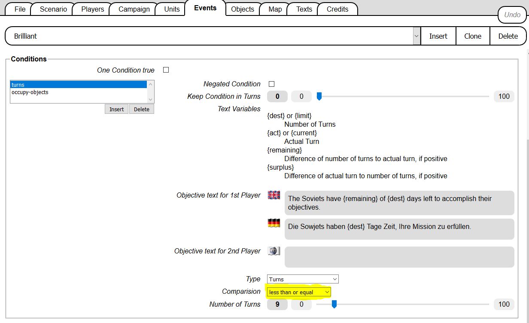Click the Keep Condition in Turns slider handle
The height and width of the screenshot is (323, 529).
(x=319, y=96)
